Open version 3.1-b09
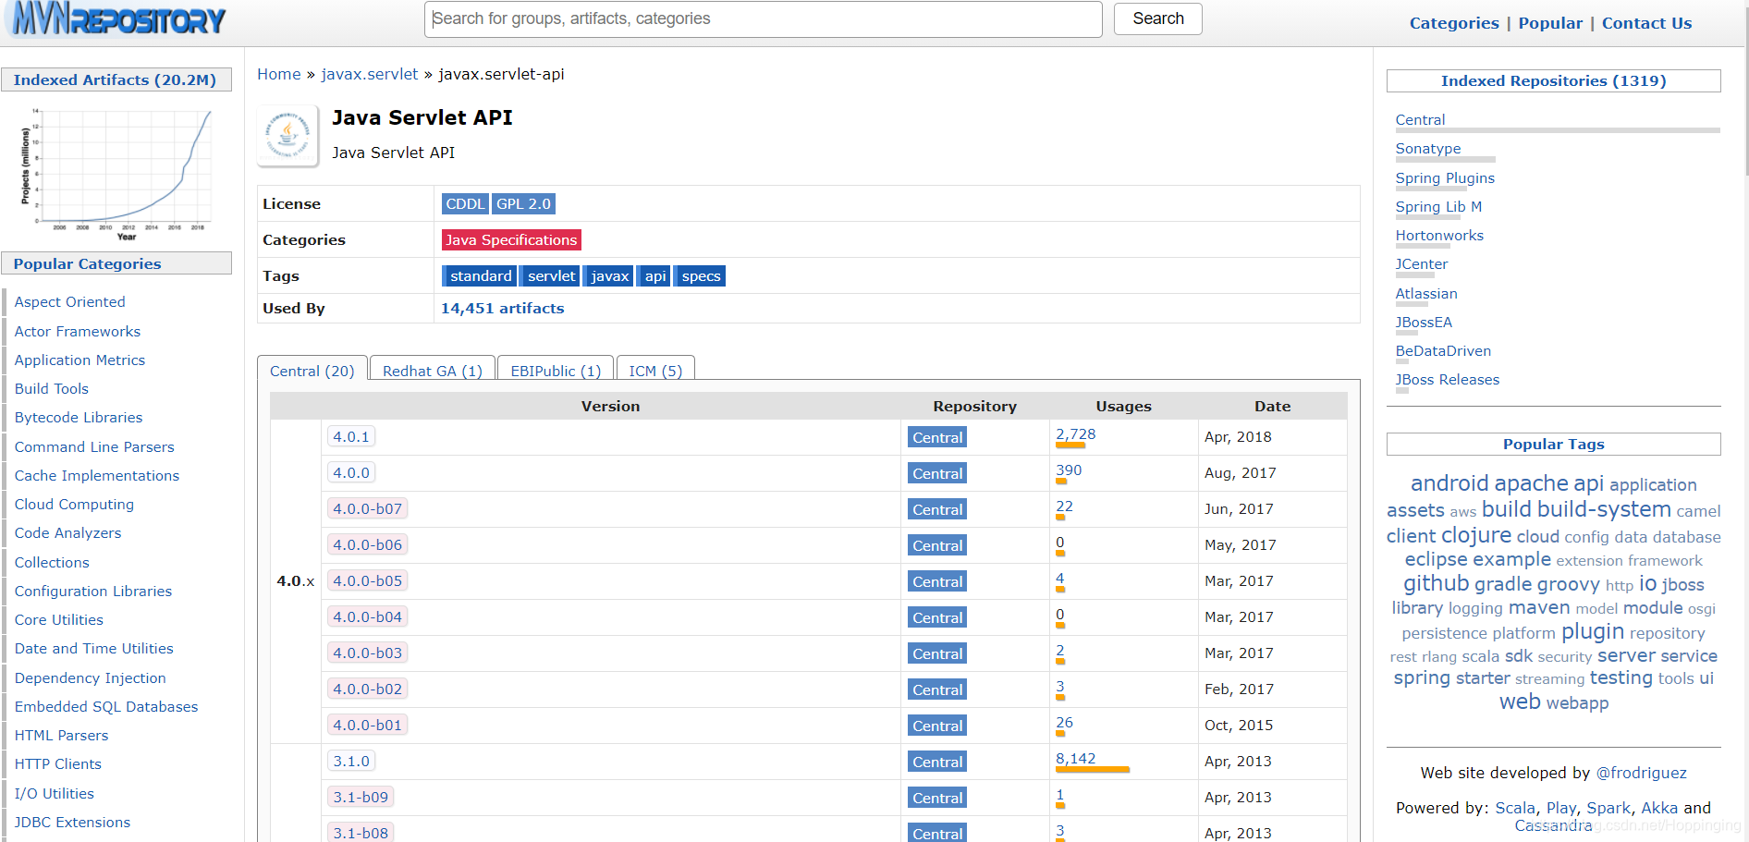The image size is (1749, 842). pos(361,797)
